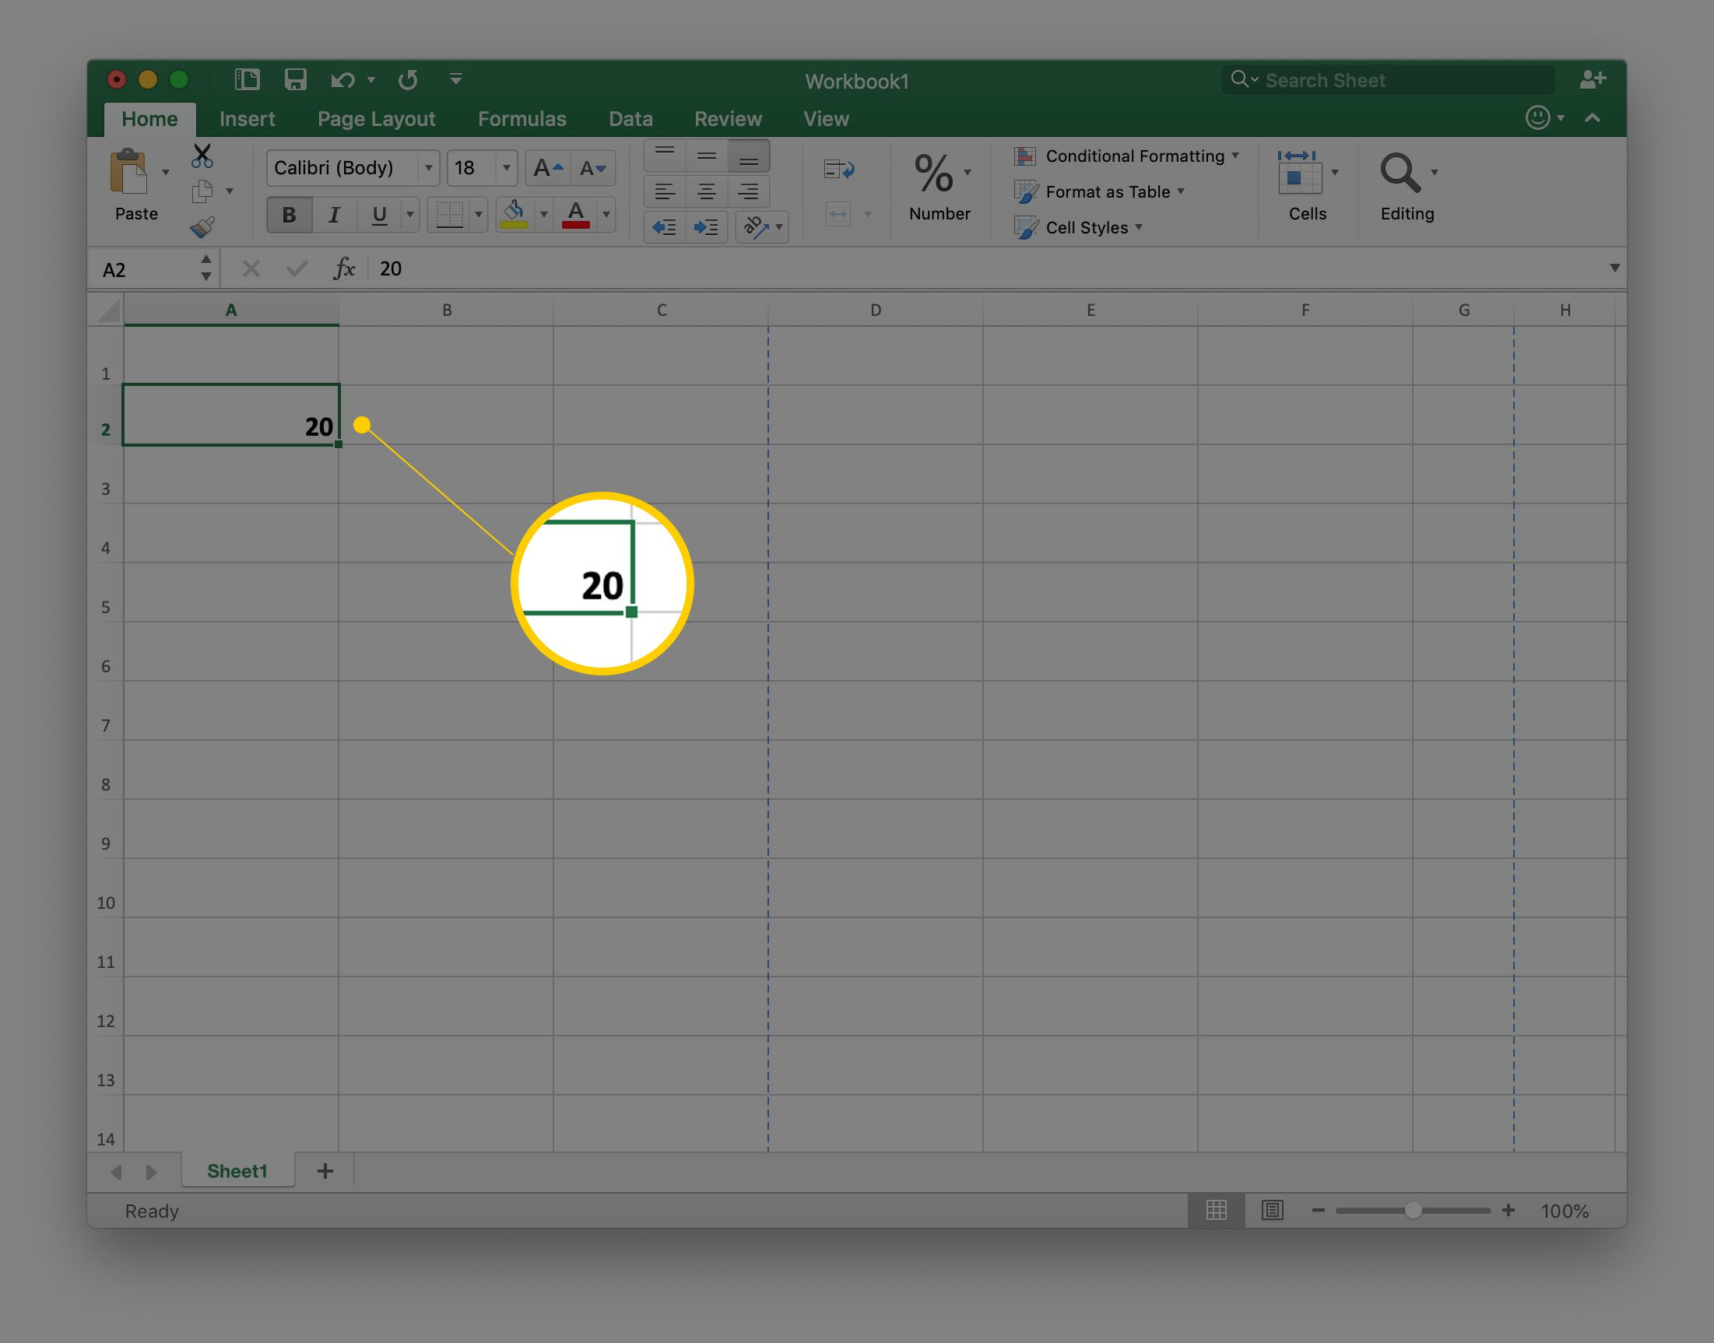Toggle underline formatting
1714x1343 pixels.
(379, 214)
